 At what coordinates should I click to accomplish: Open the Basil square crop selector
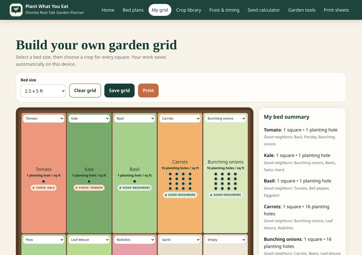click(x=135, y=118)
